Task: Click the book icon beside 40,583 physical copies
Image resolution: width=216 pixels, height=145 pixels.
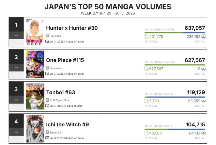Action: [x=146, y=133]
